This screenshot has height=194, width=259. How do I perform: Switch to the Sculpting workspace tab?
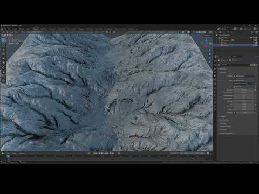point(52,29)
